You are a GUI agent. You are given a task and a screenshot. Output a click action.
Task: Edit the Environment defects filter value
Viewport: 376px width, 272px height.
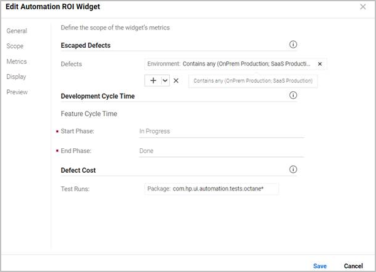click(x=245, y=64)
